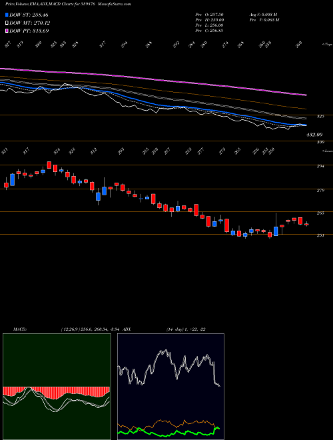Click the 432.00 price label
This screenshot has height=440, width=333.
314,135
